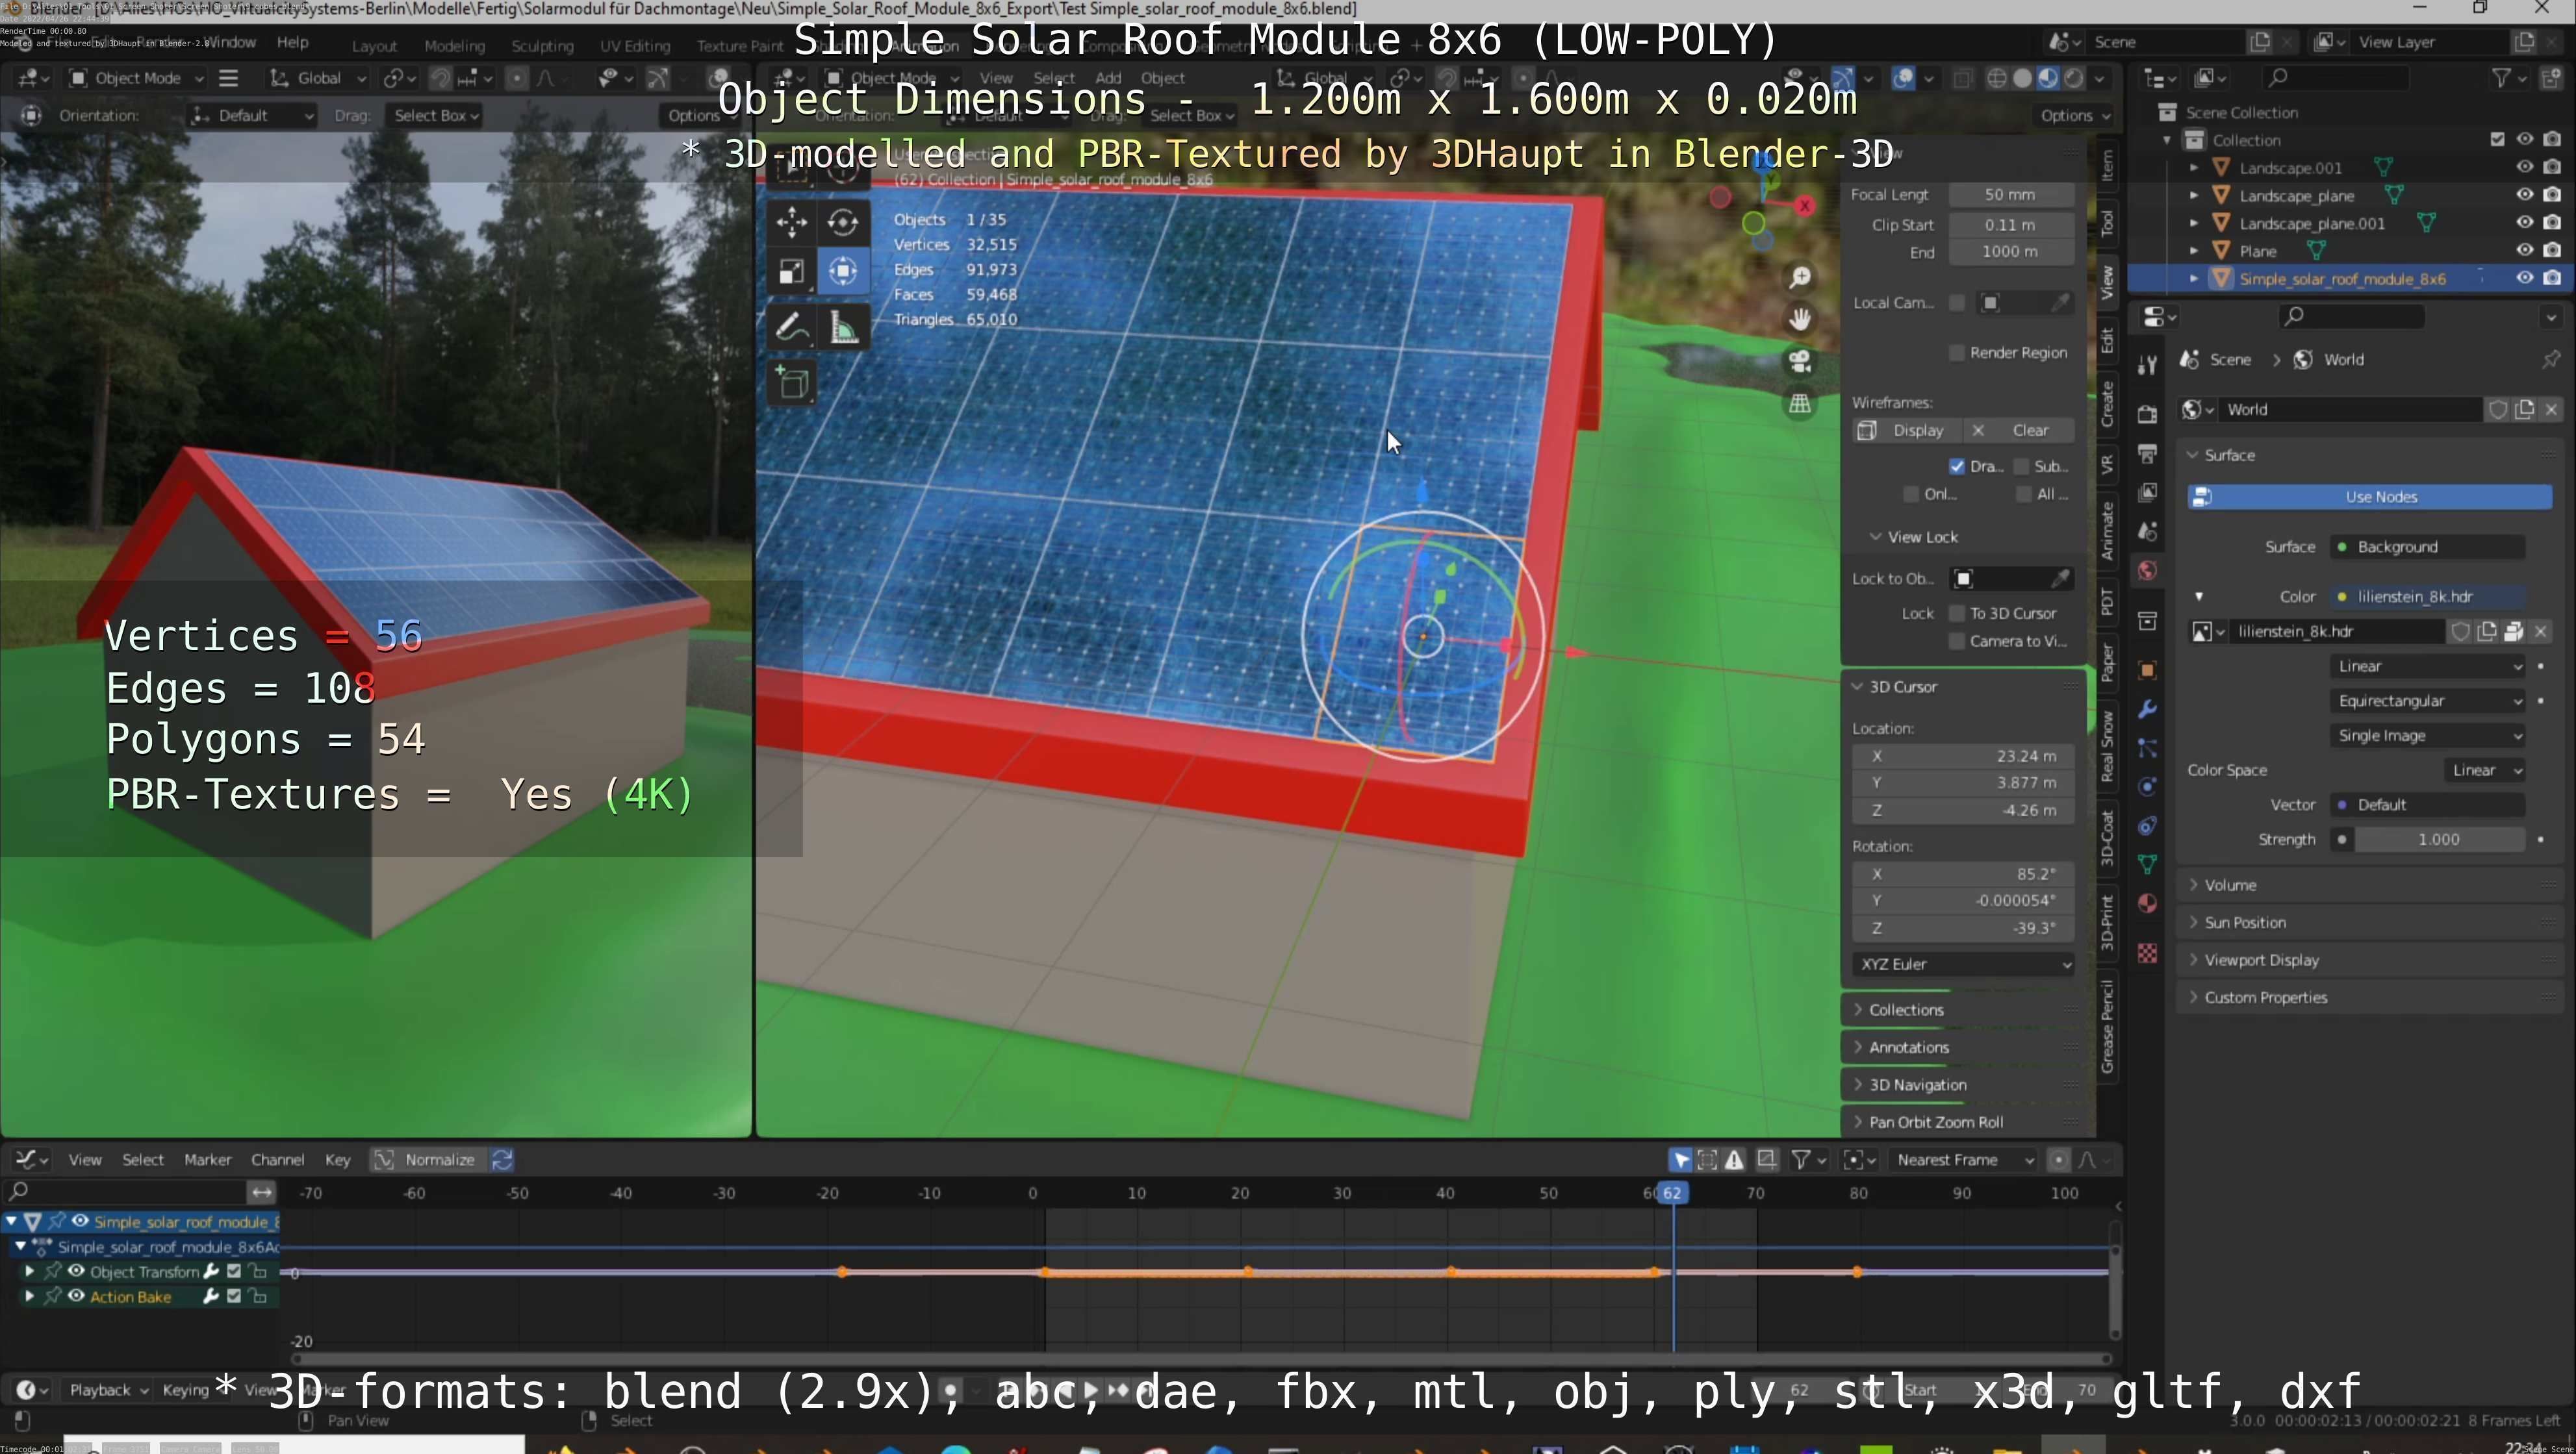
Task: Open the Object Mode dropdown in left viewport
Action: tap(136, 78)
